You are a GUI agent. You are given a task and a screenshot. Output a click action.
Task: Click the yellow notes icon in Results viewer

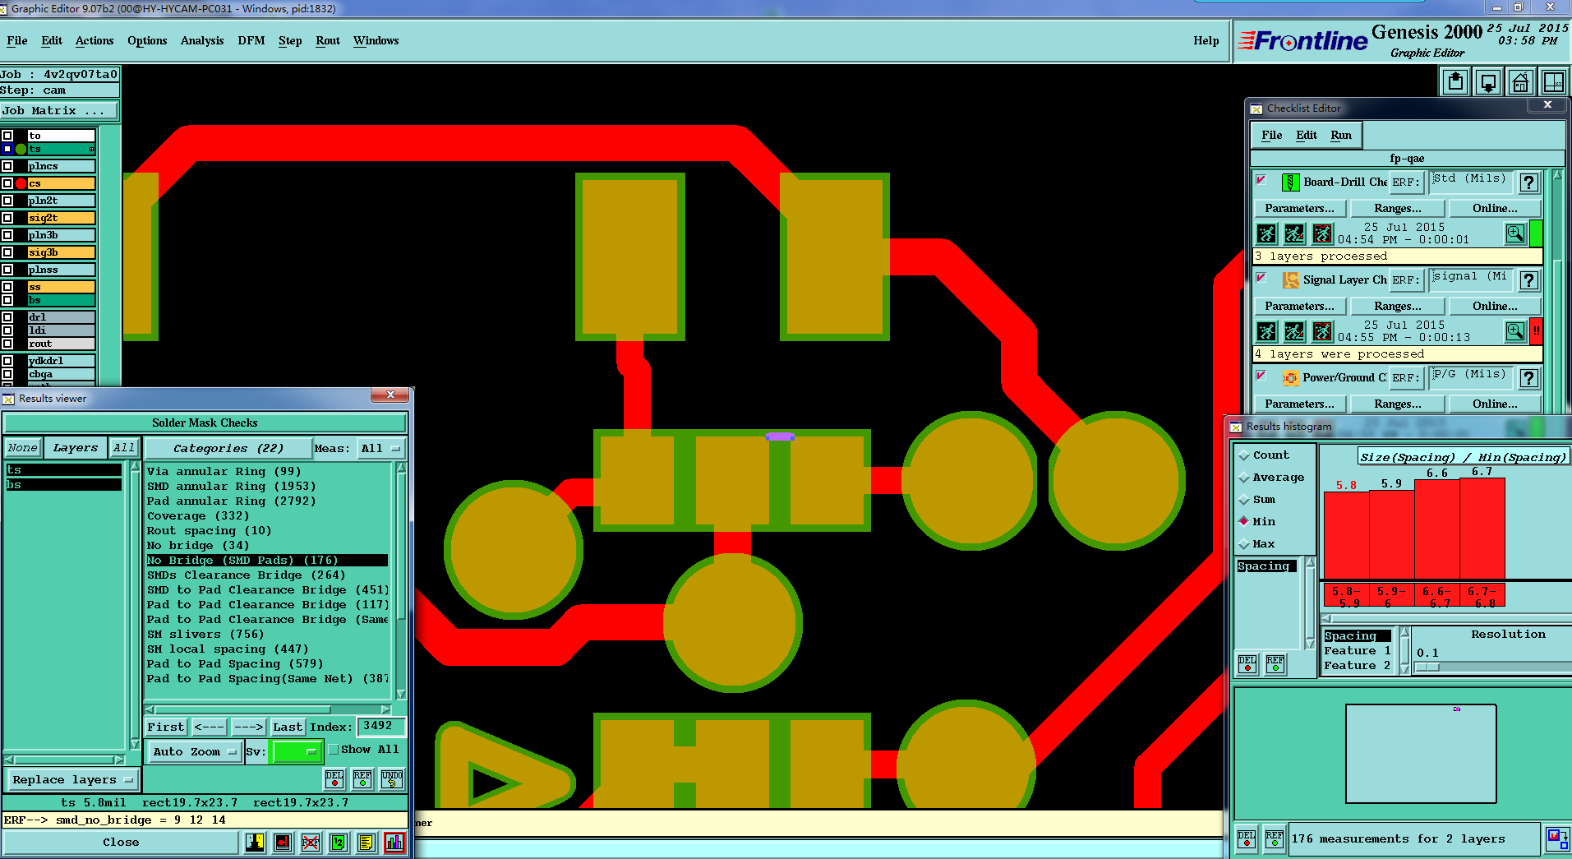pos(366,843)
